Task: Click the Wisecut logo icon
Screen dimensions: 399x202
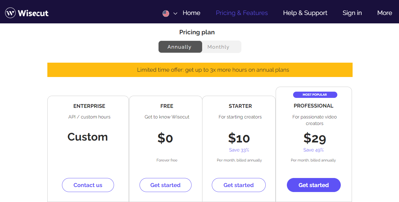Action: [x=10, y=13]
